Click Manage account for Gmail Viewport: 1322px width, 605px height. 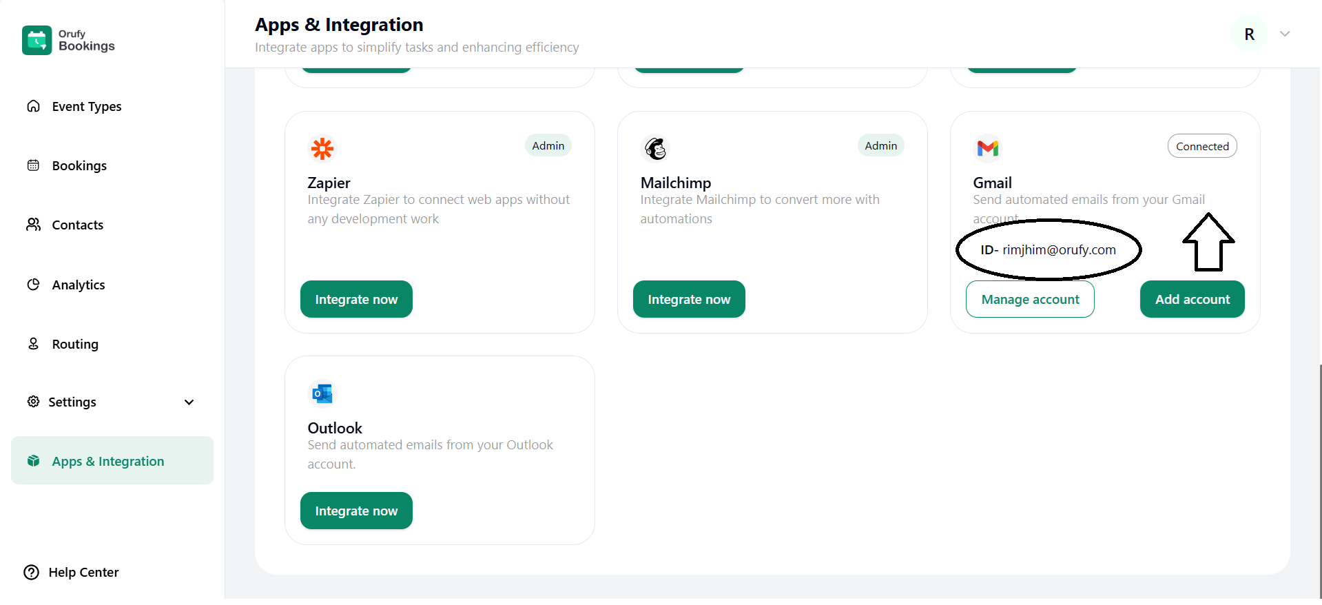click(x=1030, y=299)
